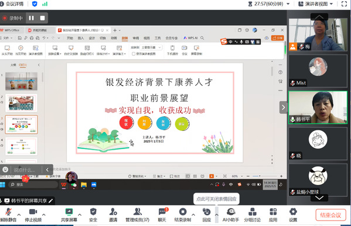The height and width of the screenshot is (226, 351).
Task: Expand recording options arrow next to 结束录制
Action: [x=193, y=215]
